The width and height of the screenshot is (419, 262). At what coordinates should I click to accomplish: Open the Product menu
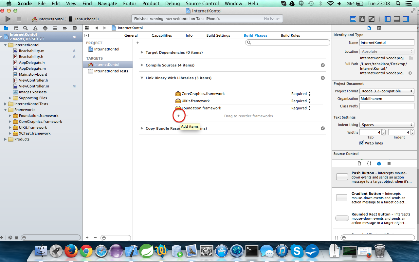pyautogui.click(x=151, y=4)
